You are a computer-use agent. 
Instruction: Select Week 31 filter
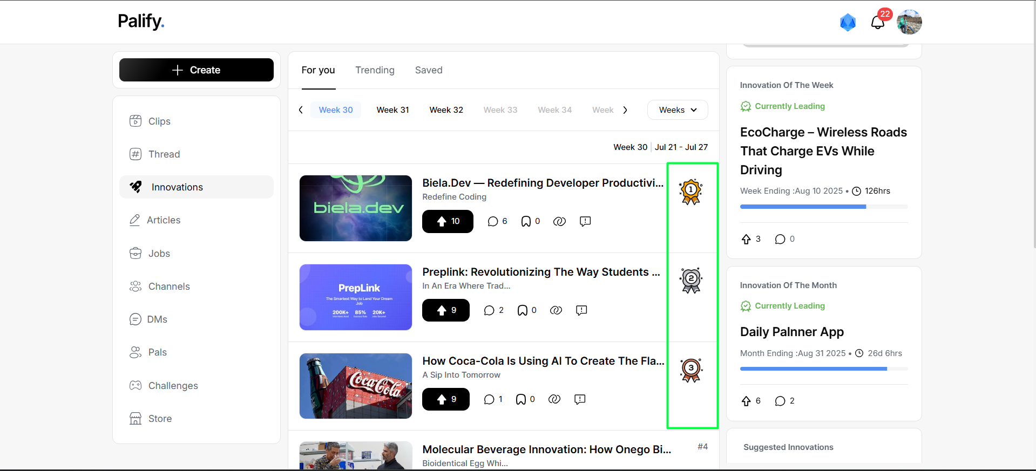coord(392,110)
